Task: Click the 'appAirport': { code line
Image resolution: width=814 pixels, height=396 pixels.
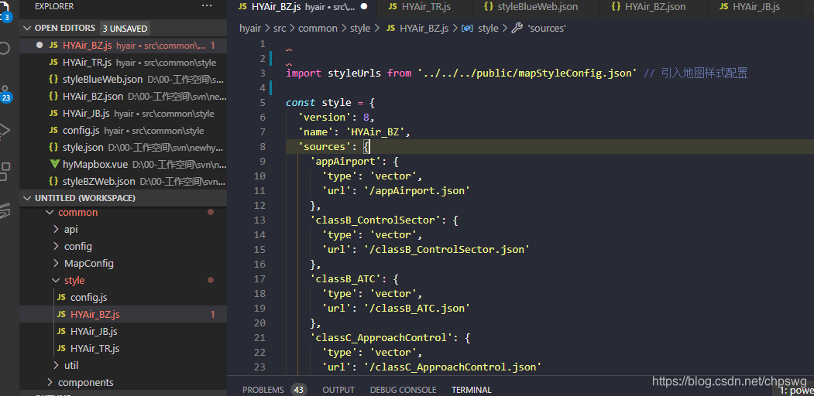Action: [354, 161]
